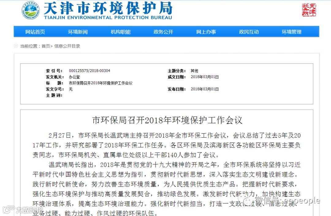Click the paragraph starting 2月27日
This screenshot has width=331, height=216.
tap(166, 145)
